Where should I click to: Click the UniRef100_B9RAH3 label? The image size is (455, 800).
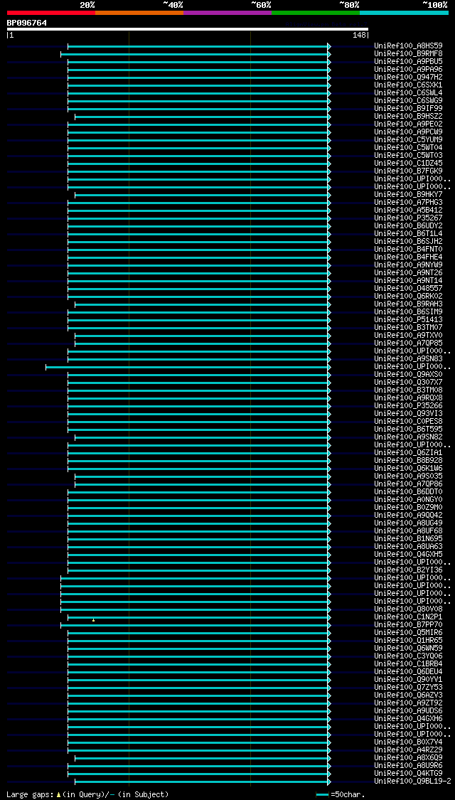click(408, 304)
